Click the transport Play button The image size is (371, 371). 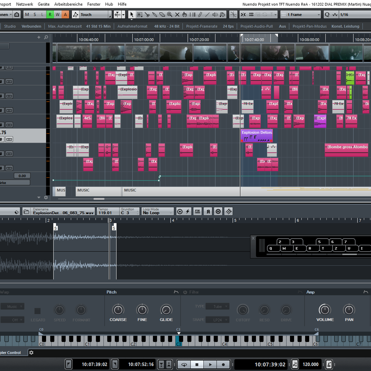(210, 365)
